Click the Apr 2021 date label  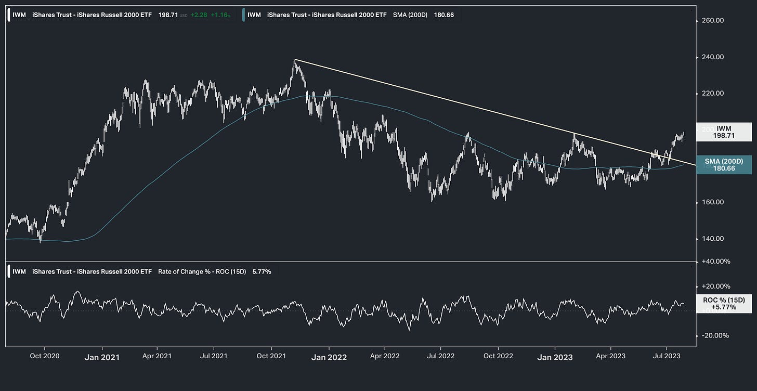click(x=157, y=356)
